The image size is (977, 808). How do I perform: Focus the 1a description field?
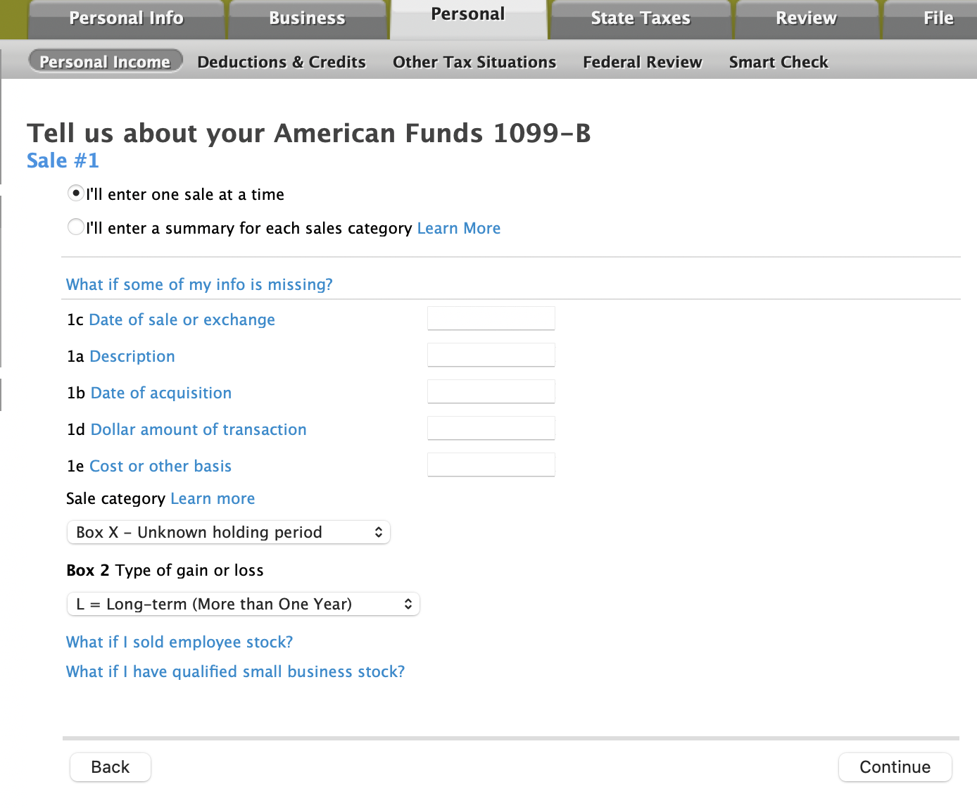491,355
